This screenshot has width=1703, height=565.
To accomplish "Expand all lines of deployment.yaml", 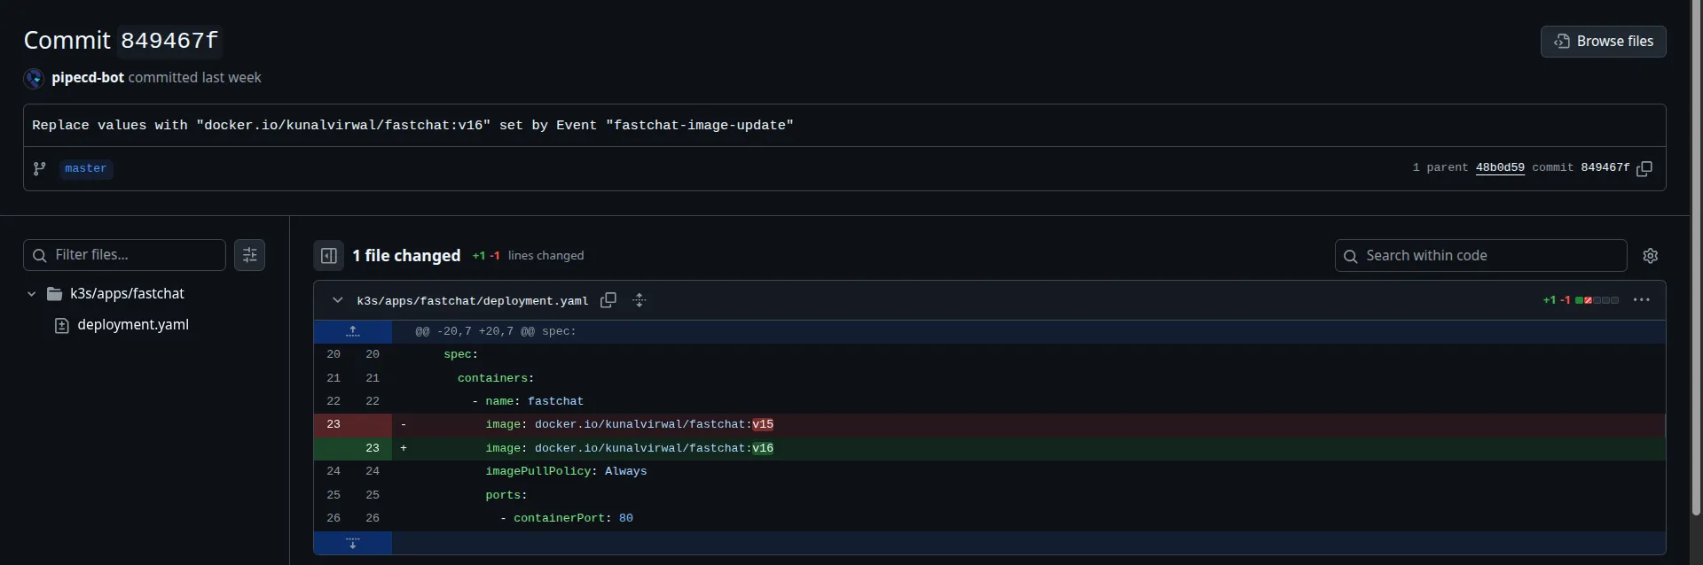I will pos(640,300).
